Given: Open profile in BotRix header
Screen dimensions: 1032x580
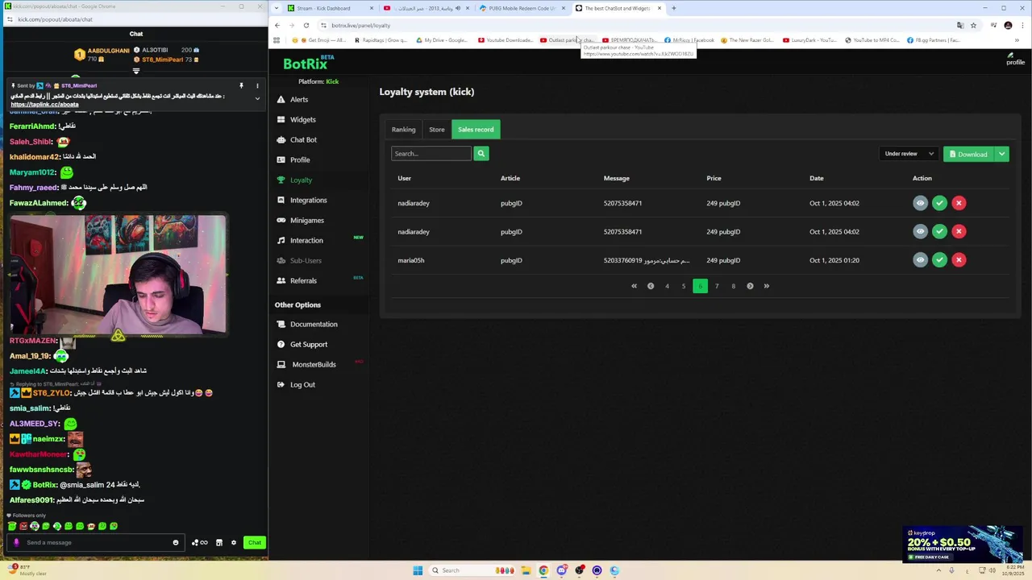Looking at the screenshot, I should 1014,59.
